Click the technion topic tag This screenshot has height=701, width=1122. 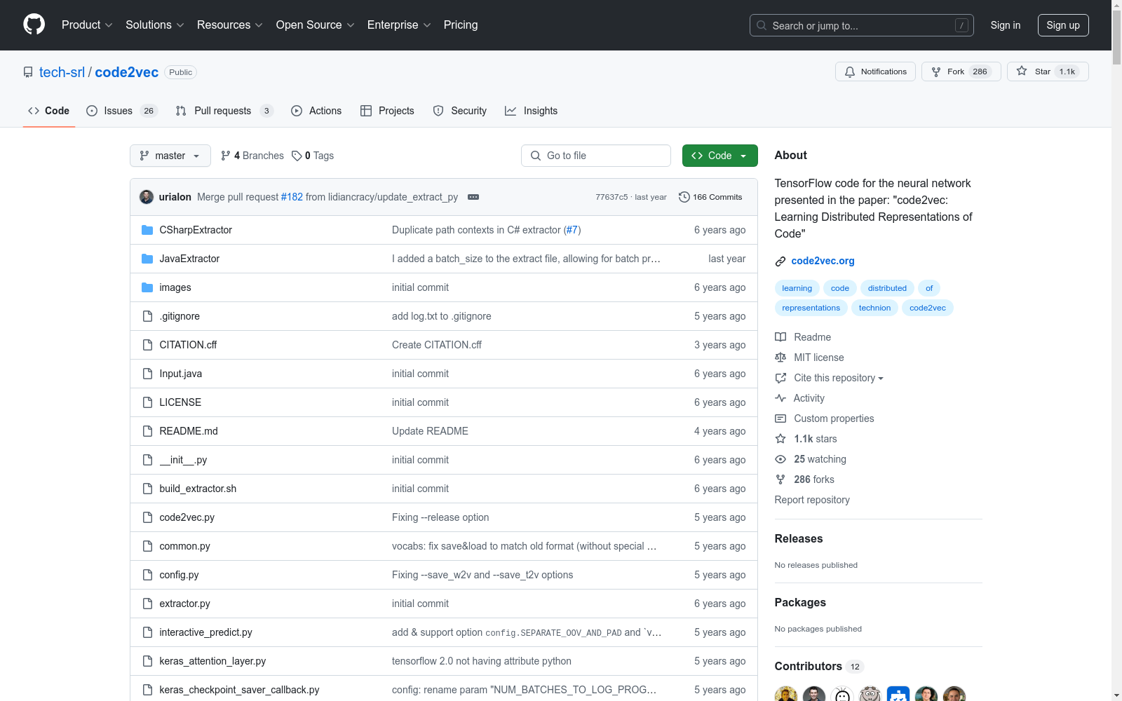(874, 308)
